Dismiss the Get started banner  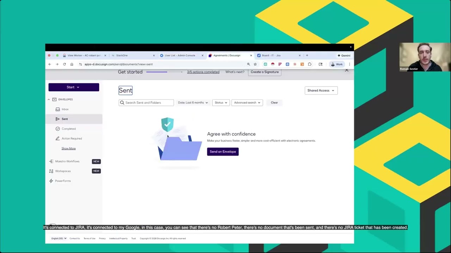pyautogui.click(x=347, y=70)
